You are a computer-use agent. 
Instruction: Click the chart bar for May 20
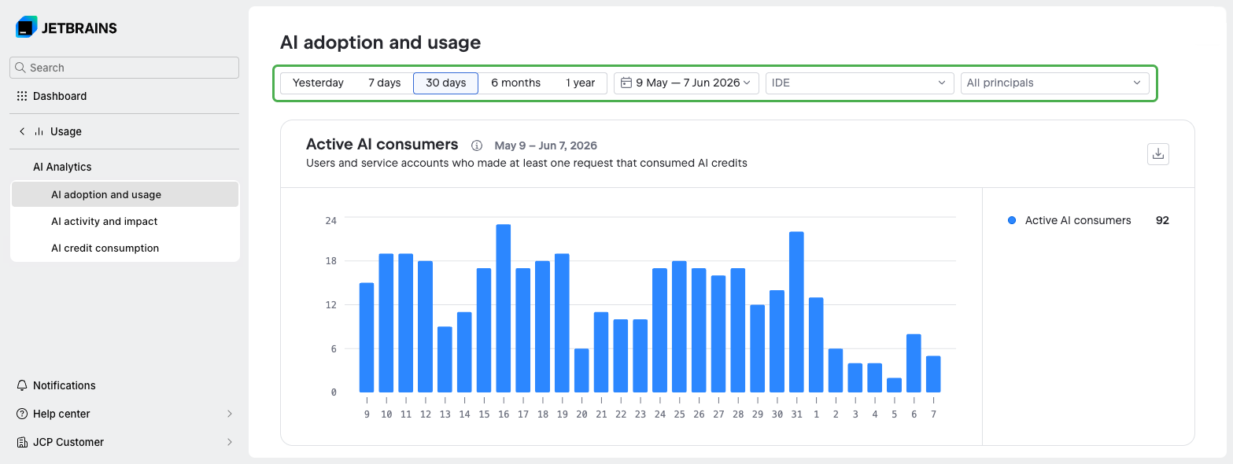[581, 370]
